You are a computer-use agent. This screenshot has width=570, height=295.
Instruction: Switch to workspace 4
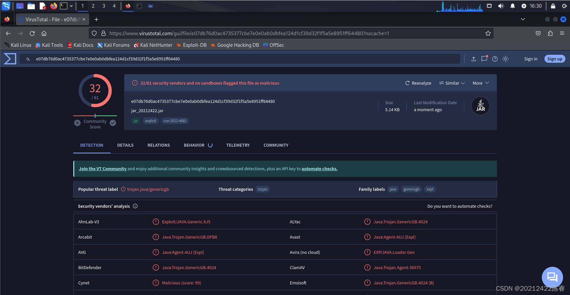click(x=114, y=6)
